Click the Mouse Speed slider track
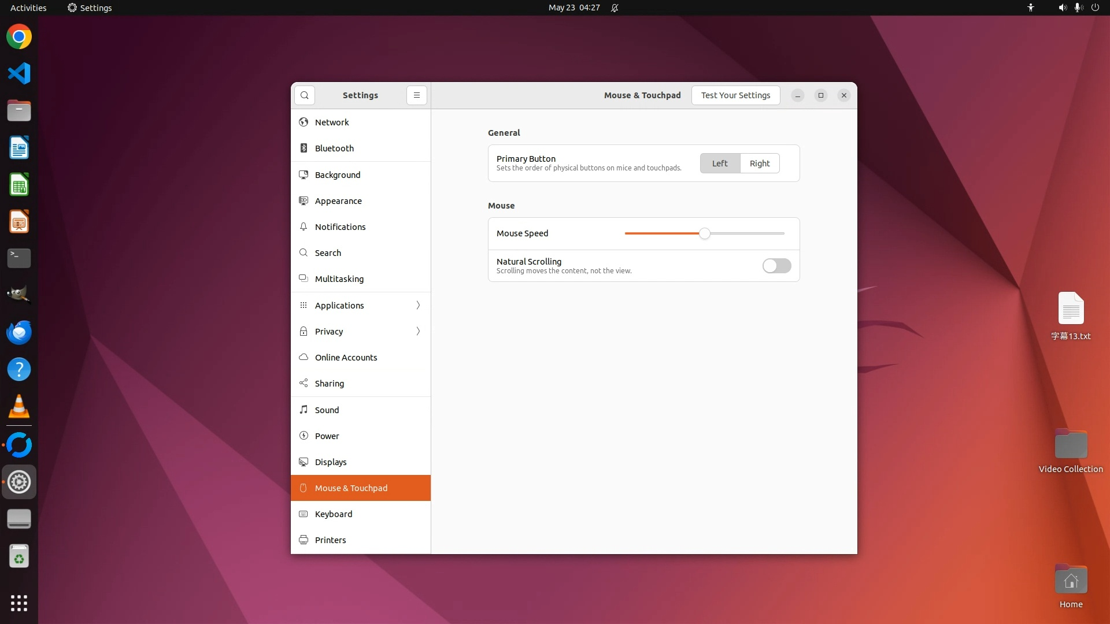 [x=746, y=233]
